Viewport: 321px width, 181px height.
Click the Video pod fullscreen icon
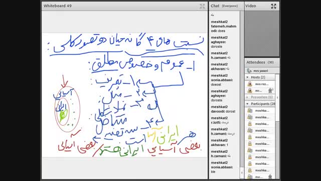(273, 6)
